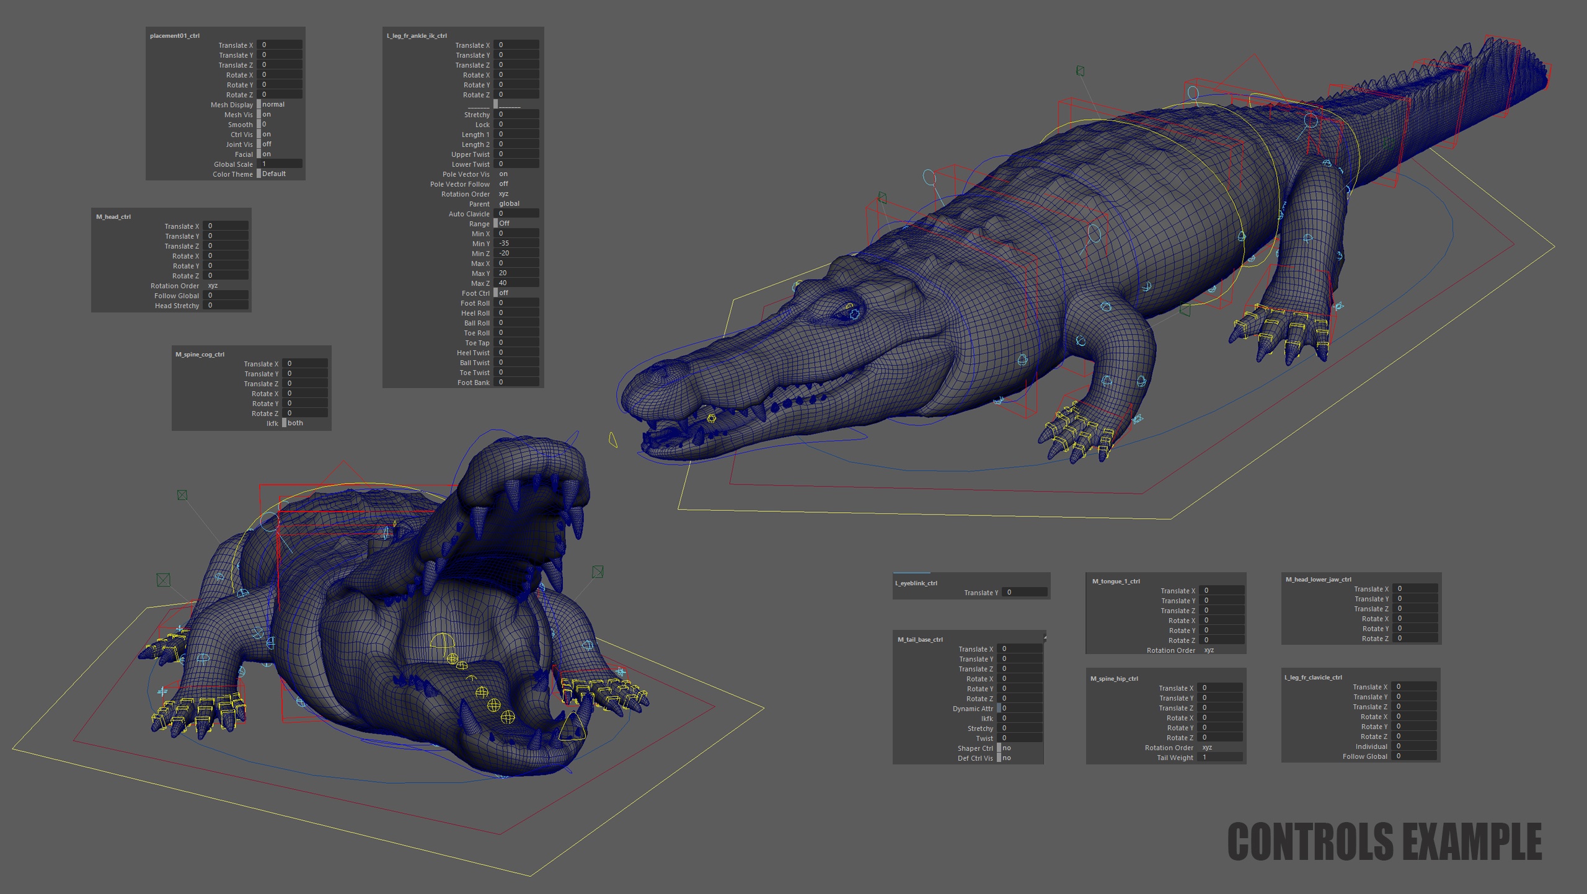
Task: Click Head Stretchy field in M_head_ctrl
Action: click(x=226, y=306)
